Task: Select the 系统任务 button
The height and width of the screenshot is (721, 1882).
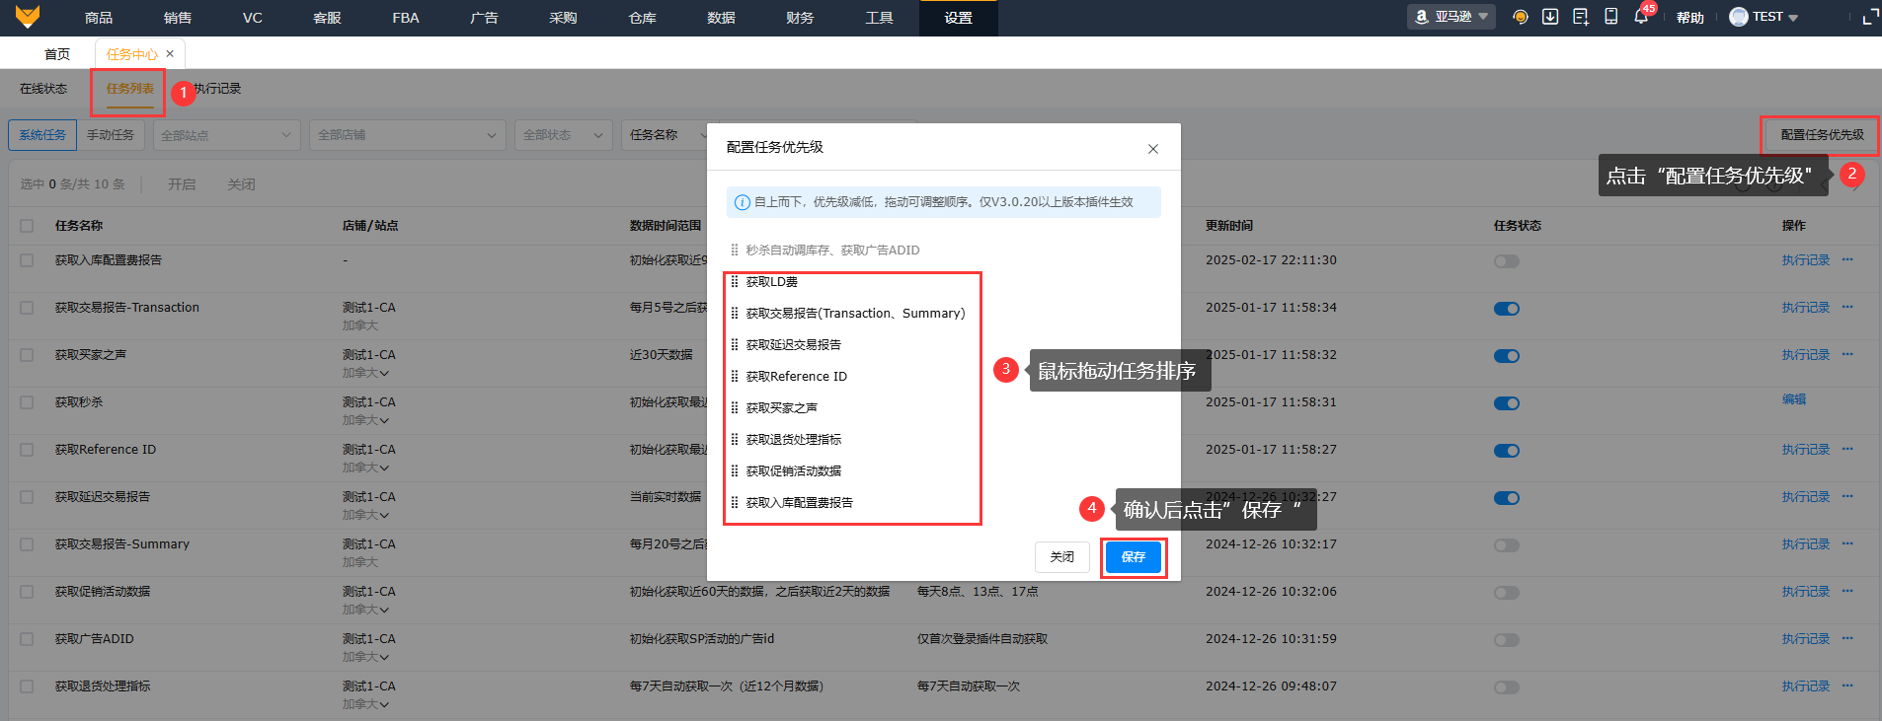Action: tap(42, 135)
